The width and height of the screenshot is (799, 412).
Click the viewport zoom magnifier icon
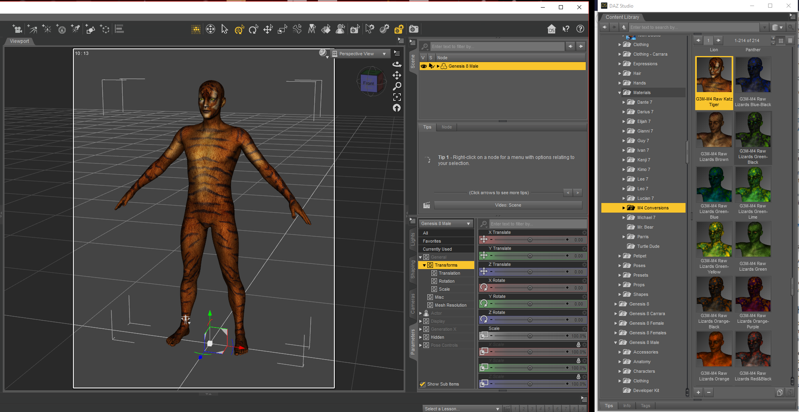[397, 86]
